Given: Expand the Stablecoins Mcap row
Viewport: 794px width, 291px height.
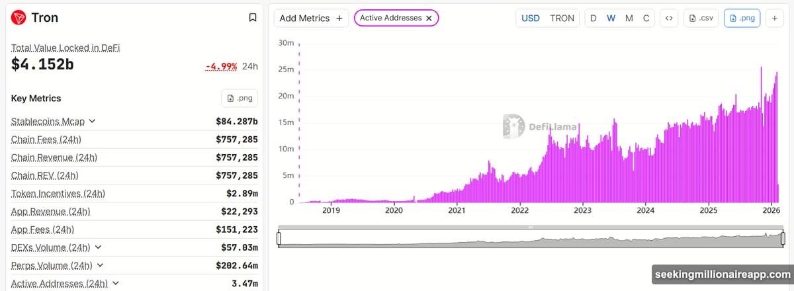Looking at the screenshot, I should click(x=92, y=121).
